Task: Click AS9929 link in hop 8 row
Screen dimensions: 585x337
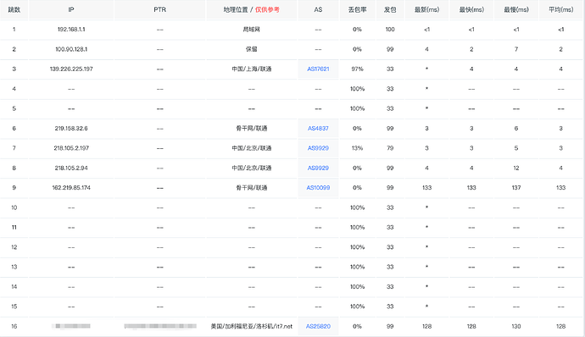Action: point(318,168)
